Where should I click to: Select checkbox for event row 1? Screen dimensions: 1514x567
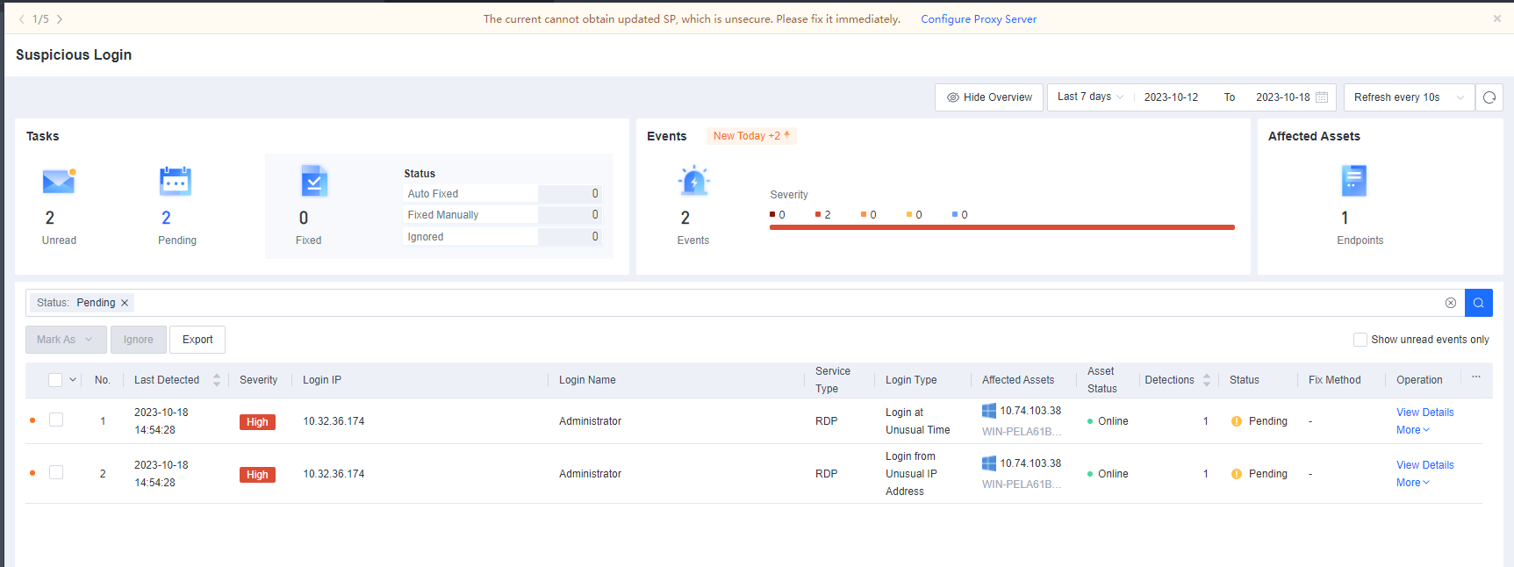tap(56, 420)
